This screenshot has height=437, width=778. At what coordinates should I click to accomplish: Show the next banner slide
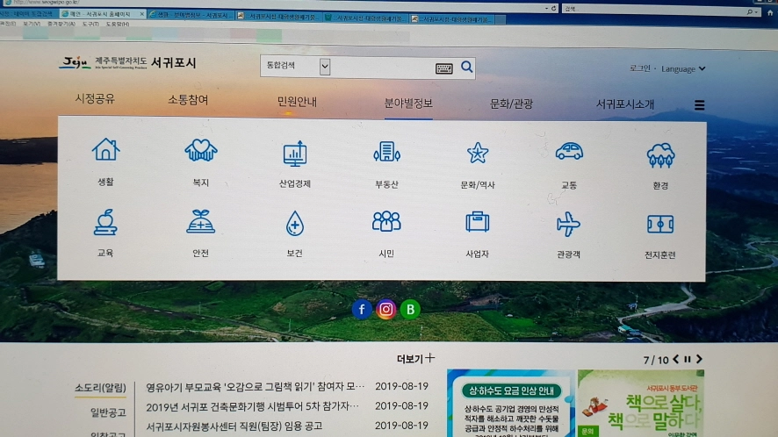click(x=699, y=359)
